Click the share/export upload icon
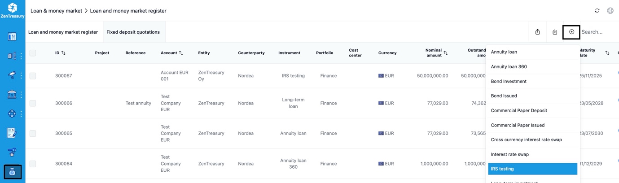The height and width of the screenshot is (183, 619). (x=537, y=32)
